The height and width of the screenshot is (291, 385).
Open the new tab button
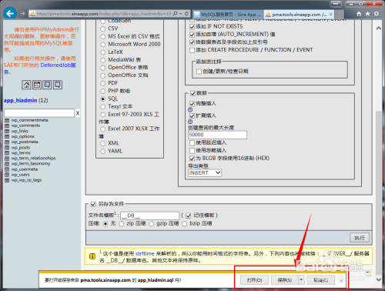[x=340, y=15]
